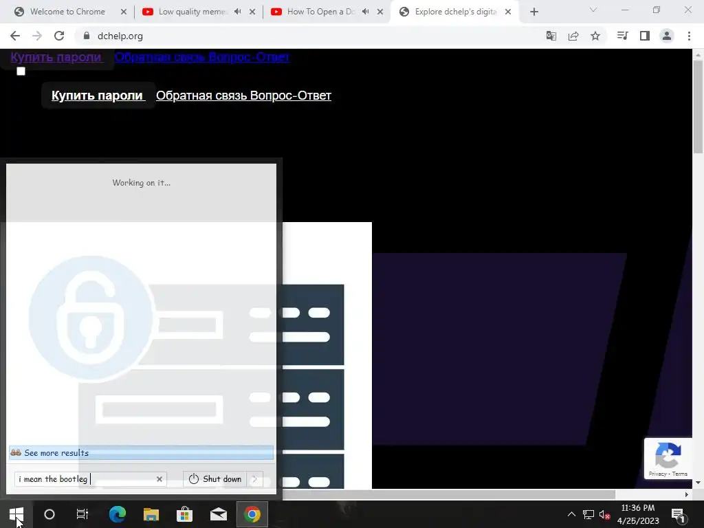Open the tab search dropdown
This screenshot has width=704, height=528.
(x=593, y=10)
